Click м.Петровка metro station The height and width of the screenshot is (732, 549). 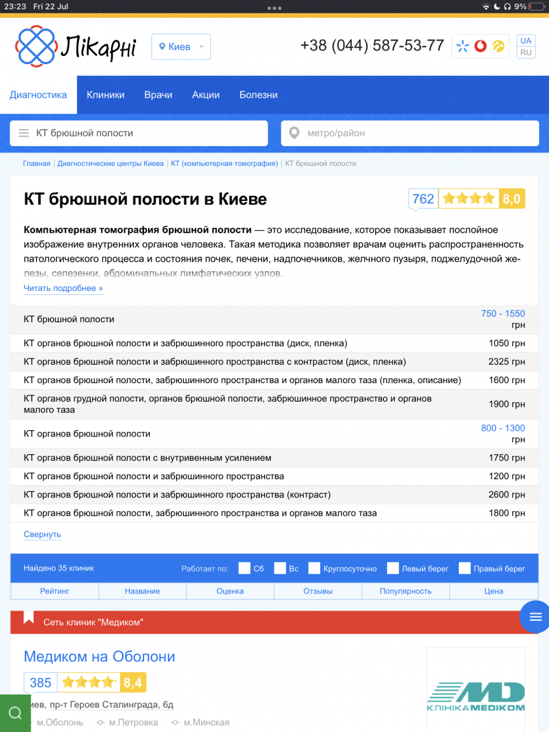click(133, 722)
